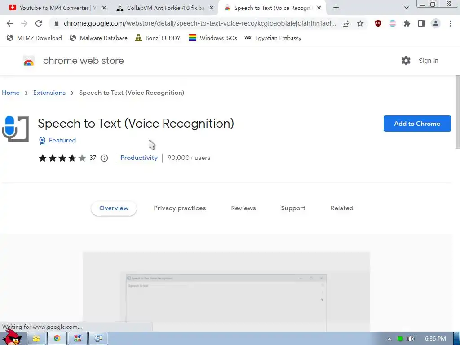The width and height of the screenshot is (460, 345).
Task: Close the Youtube to MP4 Converter tab
Action: [104, 8]
